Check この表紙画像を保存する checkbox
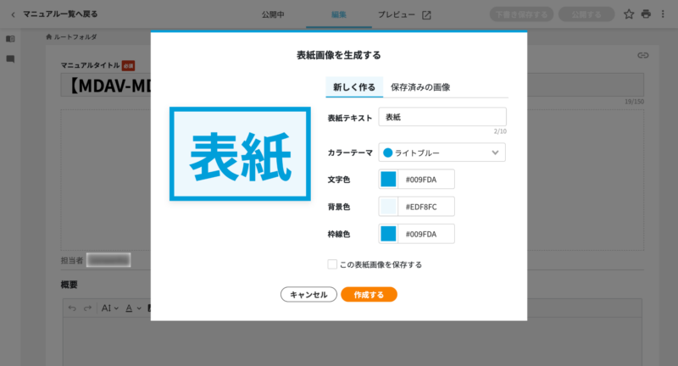The height and width of the screenshot is (366, 678). point(332,264)
